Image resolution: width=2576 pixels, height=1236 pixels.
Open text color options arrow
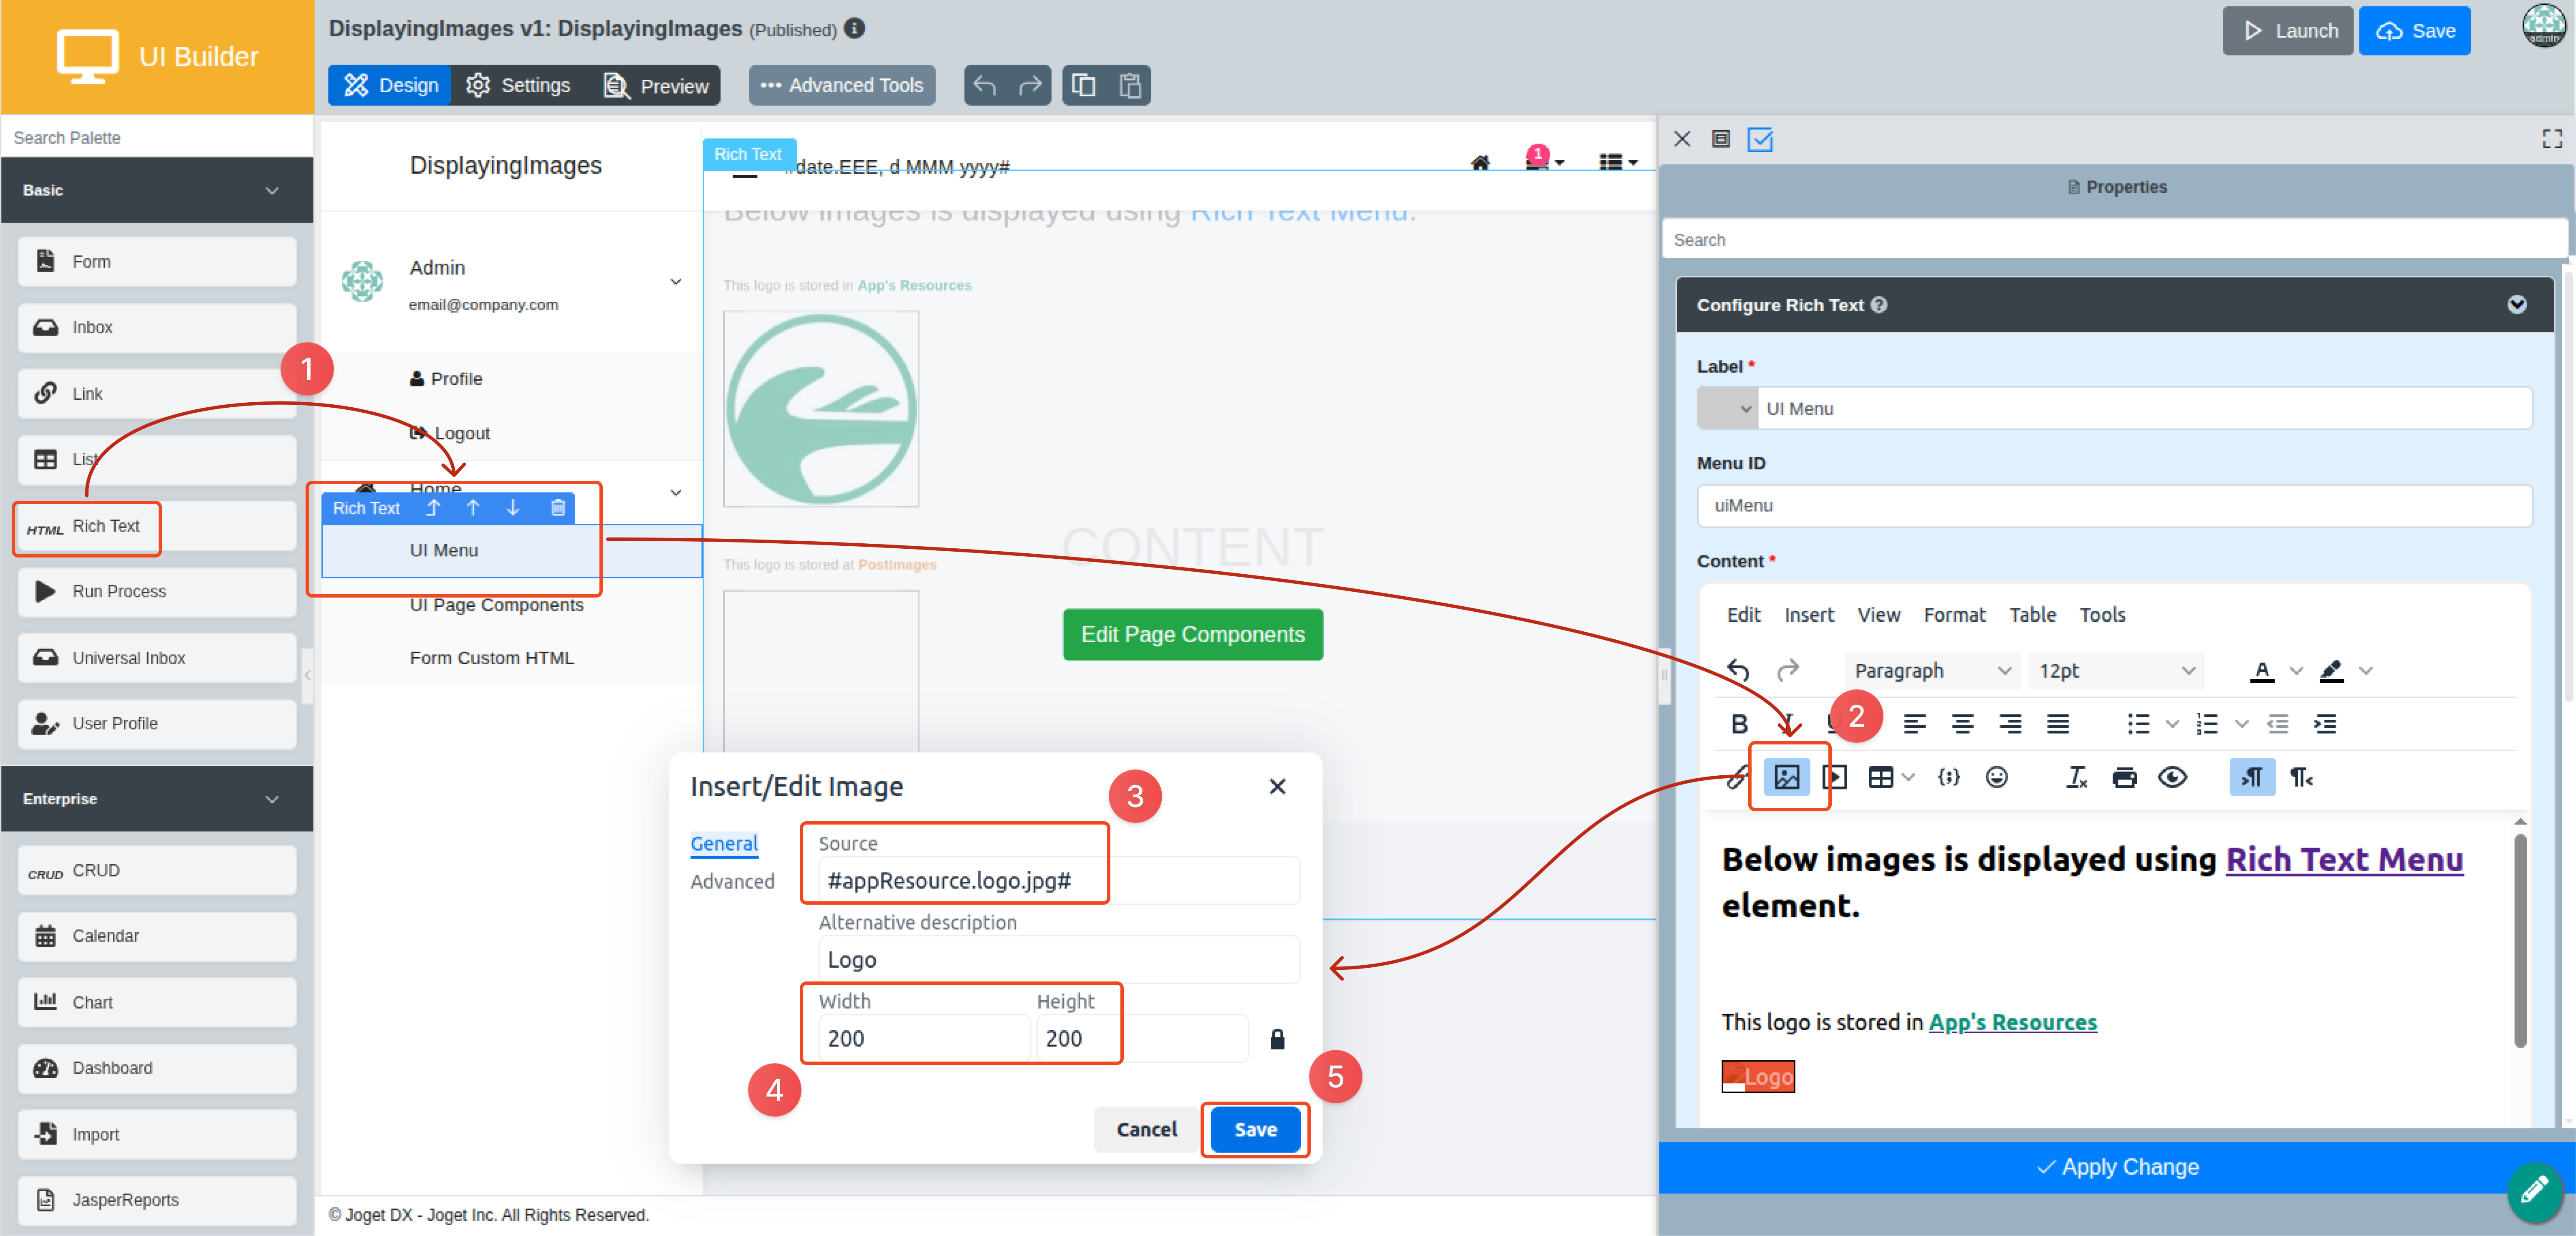(2296, 670)
